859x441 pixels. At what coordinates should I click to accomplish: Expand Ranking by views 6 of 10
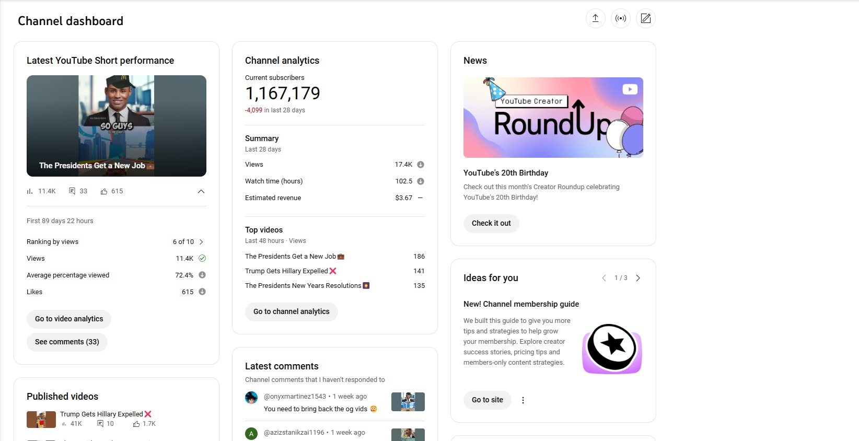[201, 242]
